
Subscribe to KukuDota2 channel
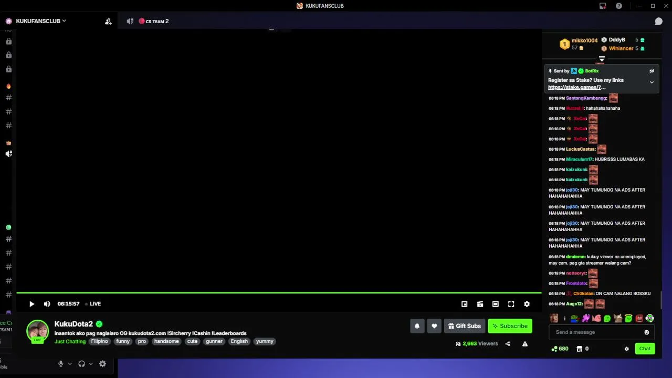pyautogui.click(x=510, y=326)
